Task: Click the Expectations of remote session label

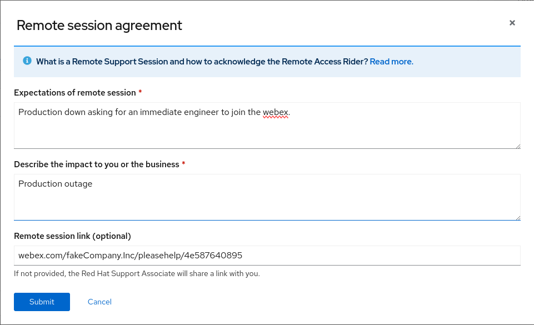Action: [74, 93]
